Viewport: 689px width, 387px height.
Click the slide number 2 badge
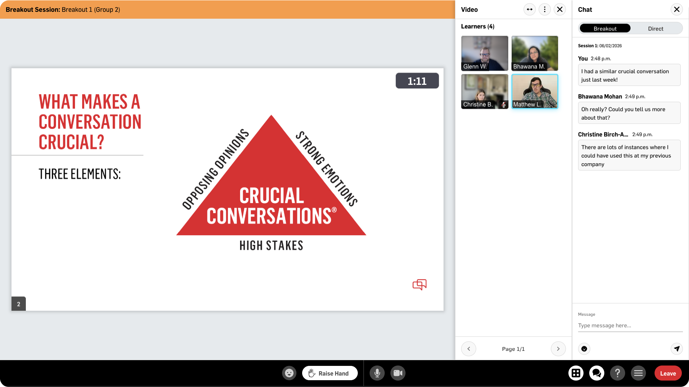click(19, 304)
